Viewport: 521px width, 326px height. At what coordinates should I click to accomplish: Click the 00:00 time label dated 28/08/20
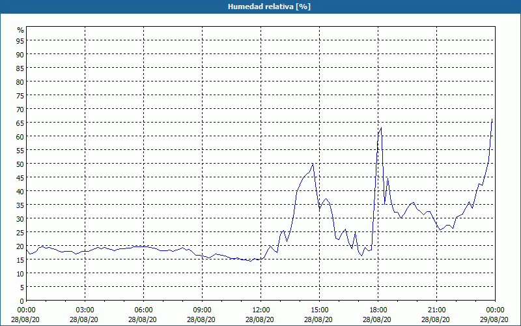pyautogui.click(x=25, y=310)
